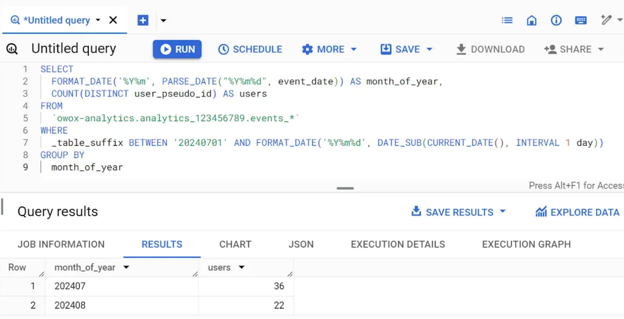Click the Row column header
The height and width of the screenshot is (319, 624).
coord(17,267)
